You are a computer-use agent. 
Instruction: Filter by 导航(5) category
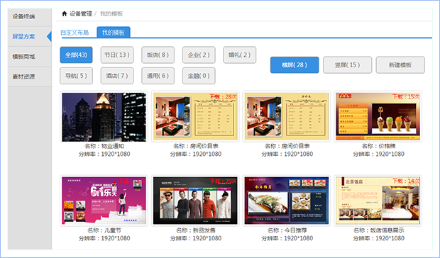(76, 76)
